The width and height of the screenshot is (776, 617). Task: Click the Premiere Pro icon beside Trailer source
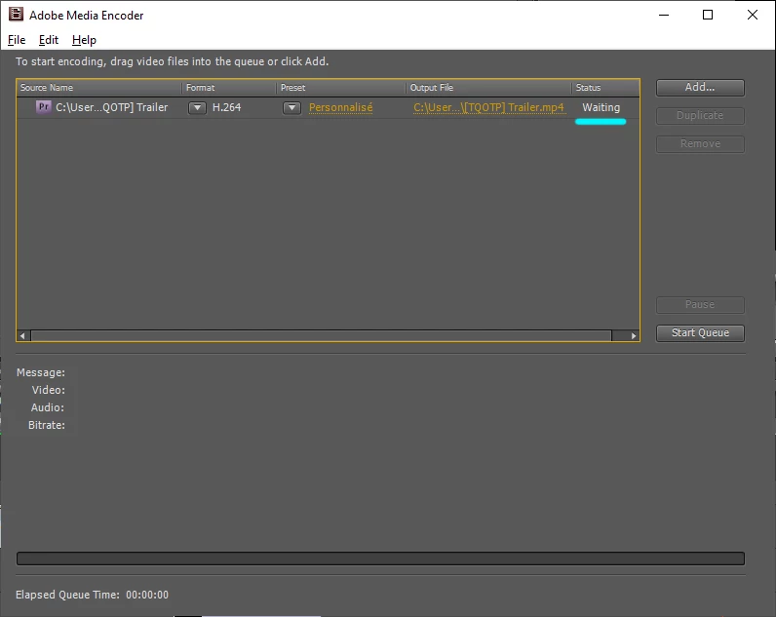point(44,107)
